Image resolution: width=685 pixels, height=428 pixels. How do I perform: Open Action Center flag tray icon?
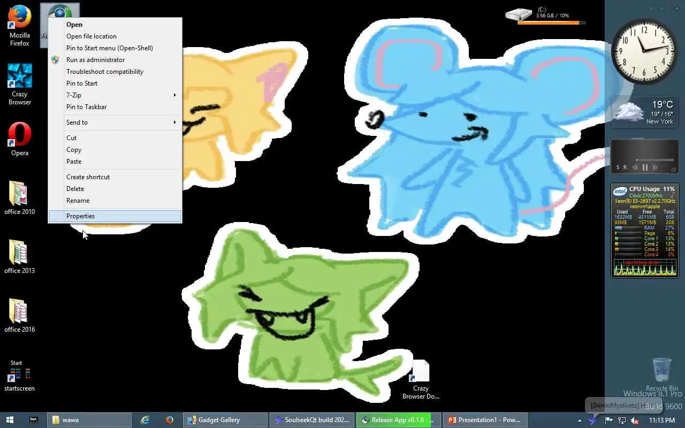click(x=608, y=421)
